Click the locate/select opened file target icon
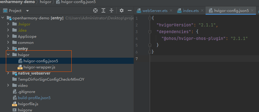Viewport: 259px width, 112px height. point(95,11)
